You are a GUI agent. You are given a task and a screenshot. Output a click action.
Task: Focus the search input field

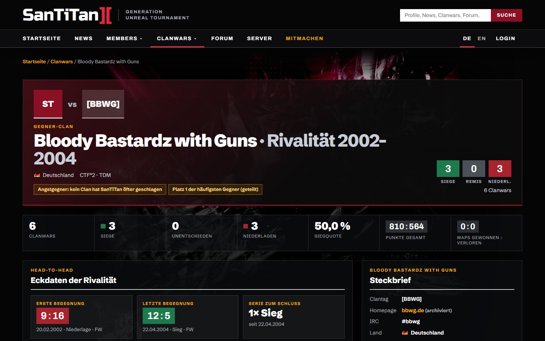coord(445,15)
